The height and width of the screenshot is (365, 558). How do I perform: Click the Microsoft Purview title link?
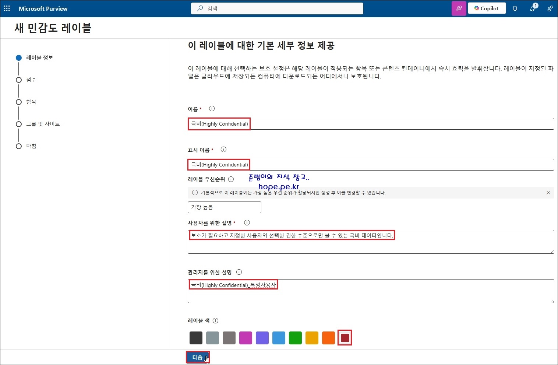[x=43, y=8]
